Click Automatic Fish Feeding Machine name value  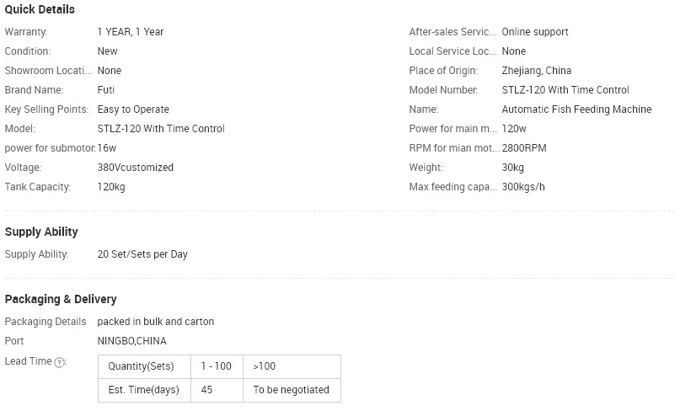(x=576, y=109)
